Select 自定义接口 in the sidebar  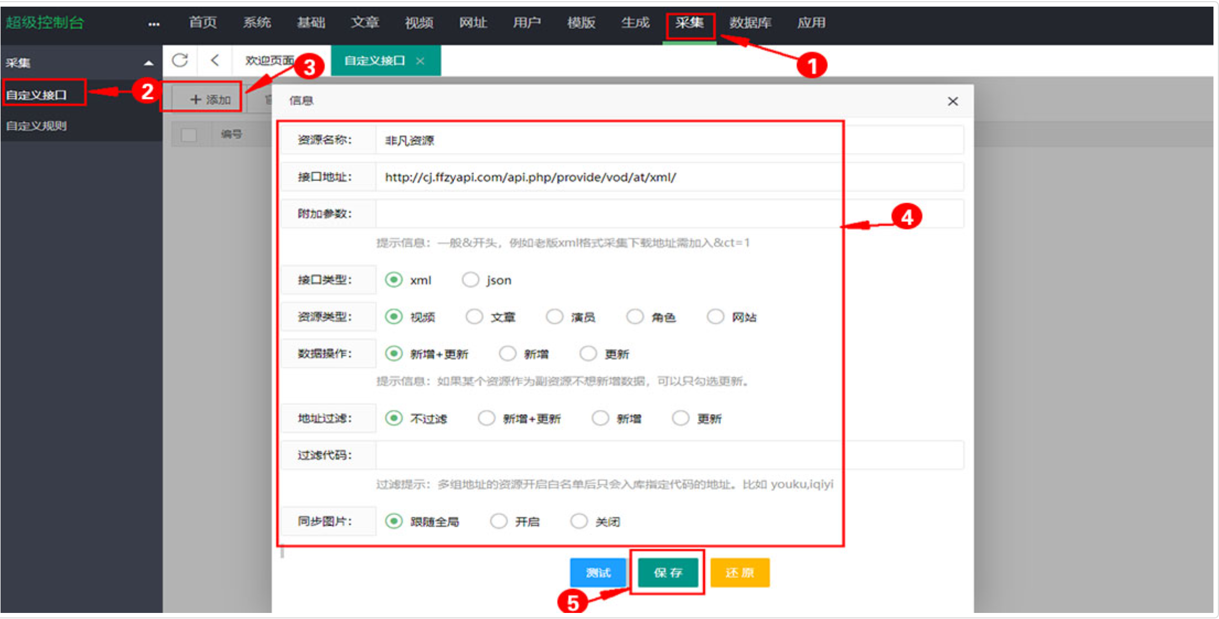click(x=36, y=95)
